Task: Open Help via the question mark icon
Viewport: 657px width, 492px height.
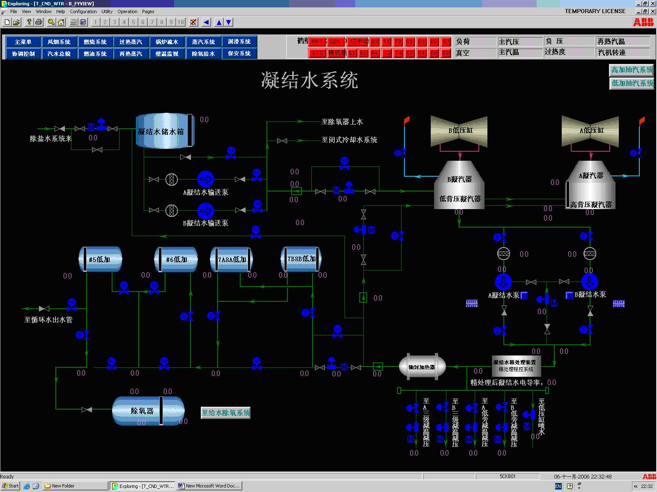Action: point(29,22)
